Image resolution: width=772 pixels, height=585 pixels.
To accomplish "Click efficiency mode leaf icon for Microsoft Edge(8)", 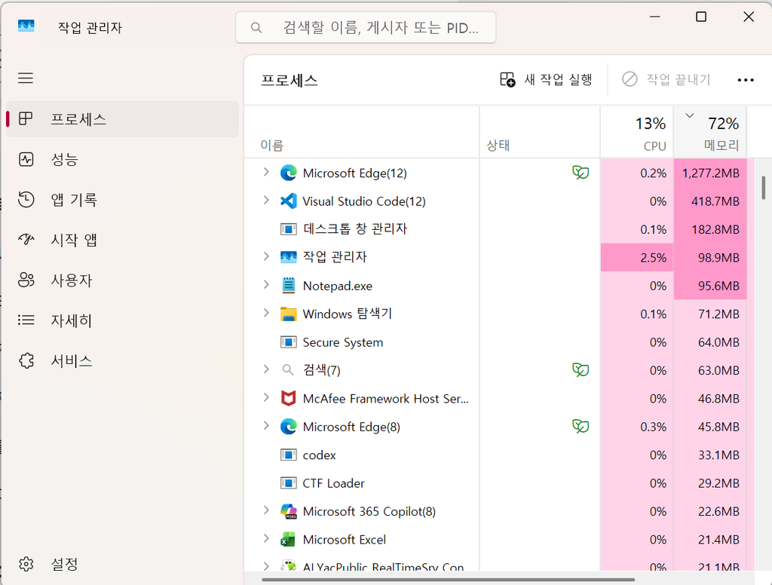I will click(x=581, y=426).
